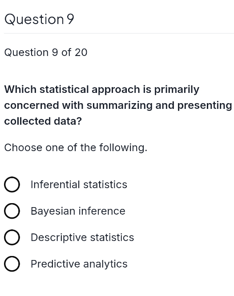The height and width of the screenshot is (296, 234).
Task: Pick the Descriptive statistics radio button
Action: point(12,237)
